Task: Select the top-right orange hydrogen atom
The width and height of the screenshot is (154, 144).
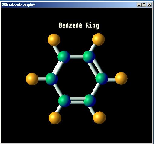Action: point(99,39)
